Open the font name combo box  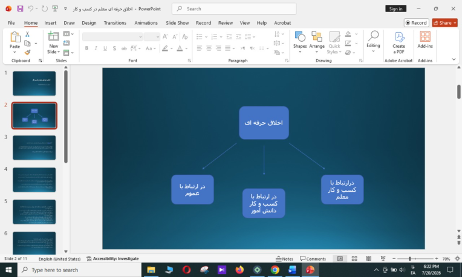coord(112,36)
